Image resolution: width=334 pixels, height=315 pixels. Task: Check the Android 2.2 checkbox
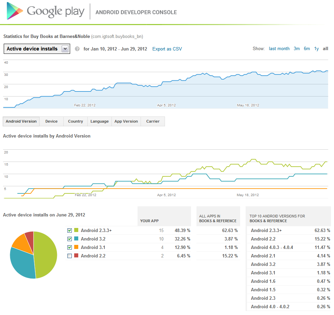click(x=69, y=256)
